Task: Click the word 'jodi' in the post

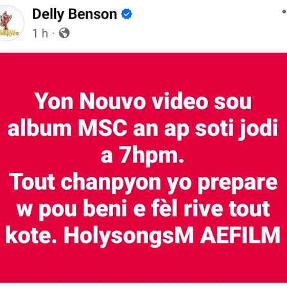Action: [258, 129]
